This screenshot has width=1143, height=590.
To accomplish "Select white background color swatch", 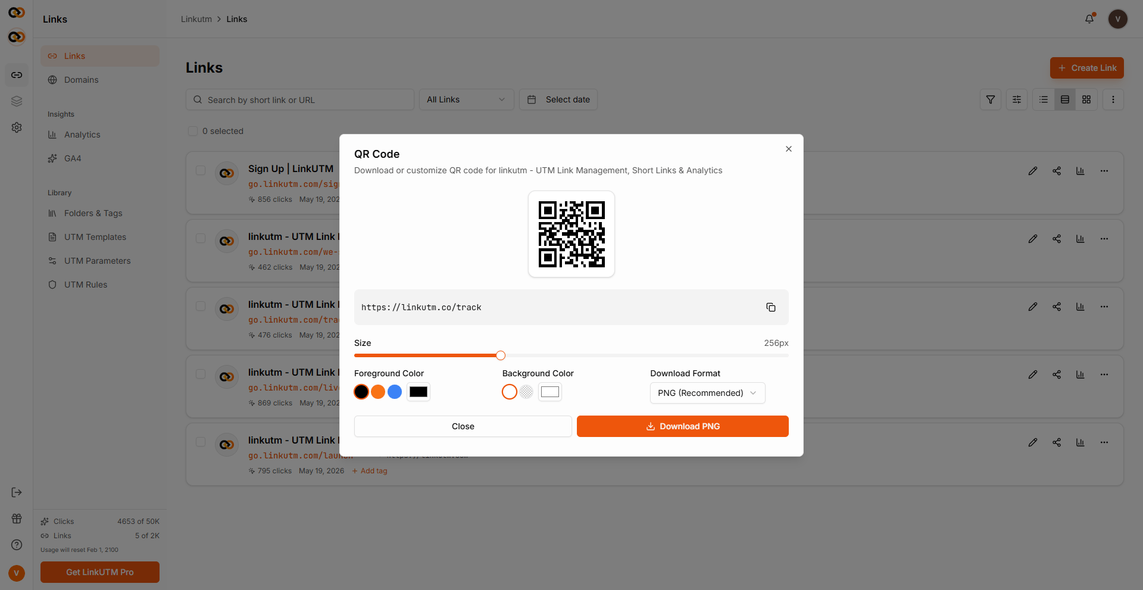I will click(510, 392).
